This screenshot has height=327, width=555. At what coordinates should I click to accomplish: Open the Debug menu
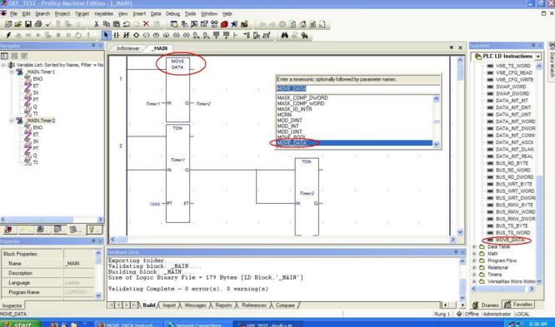pyautogui.click(x=172, y=13)
